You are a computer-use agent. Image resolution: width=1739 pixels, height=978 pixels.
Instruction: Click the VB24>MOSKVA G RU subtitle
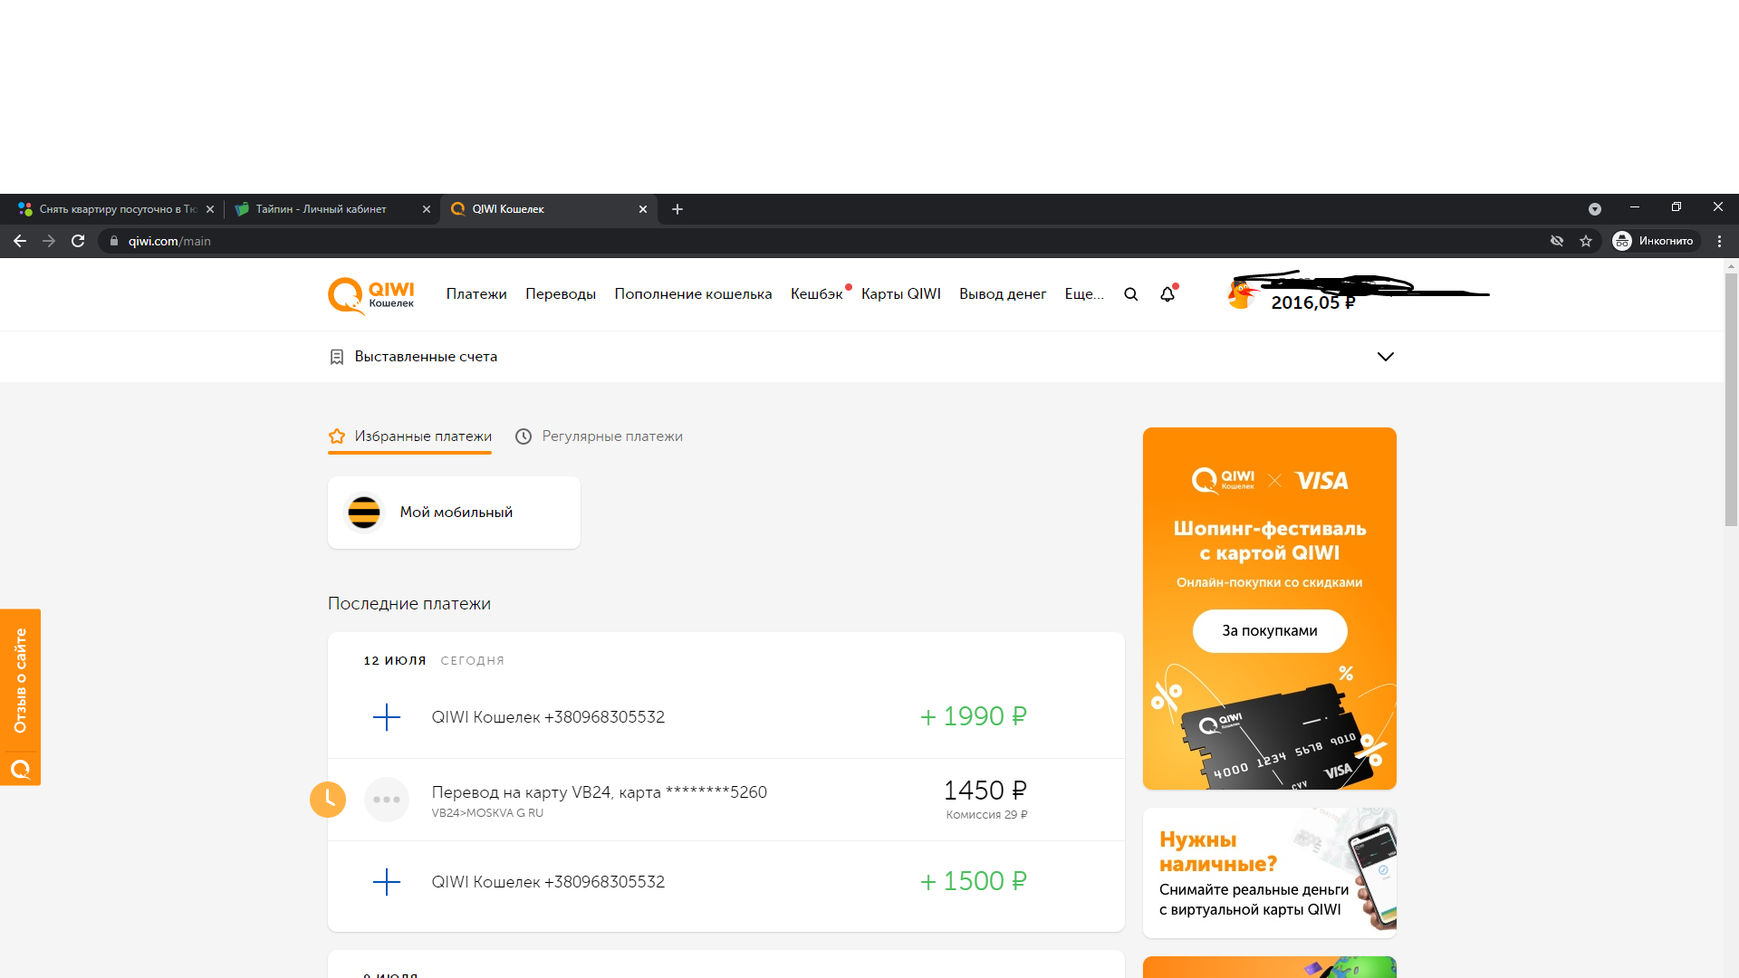[487, 813]
